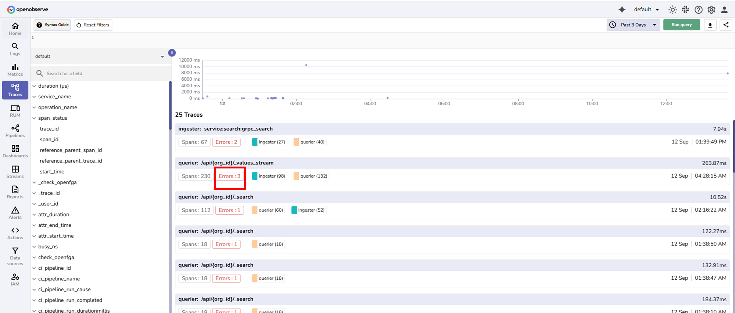Open the help question mark icon
The image size is (735, 313).
(x=698, y=10)
